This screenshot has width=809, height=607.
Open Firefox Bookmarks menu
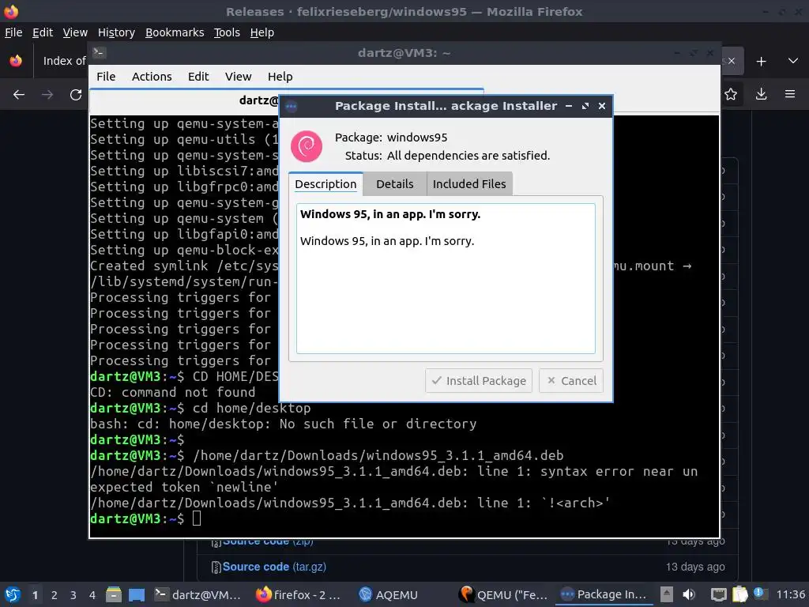tap(175, 32)
